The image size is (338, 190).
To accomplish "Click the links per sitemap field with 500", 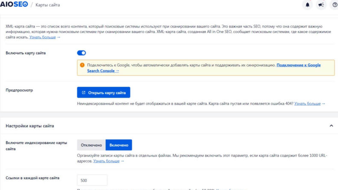I will (x=92, y=180).
